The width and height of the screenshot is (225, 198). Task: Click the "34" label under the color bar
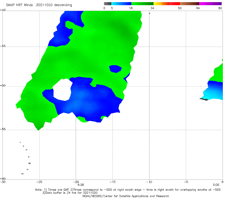(x=152, y=8)
